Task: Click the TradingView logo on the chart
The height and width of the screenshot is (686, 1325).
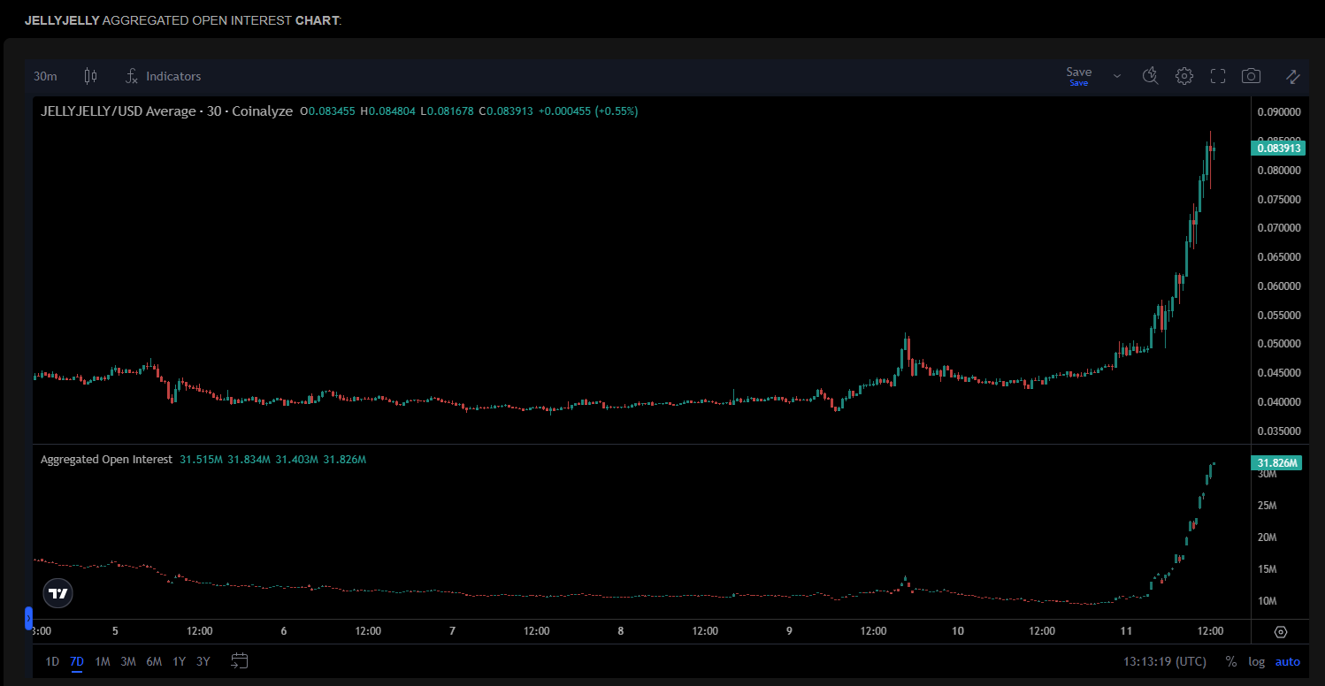Action: (57, 593)
